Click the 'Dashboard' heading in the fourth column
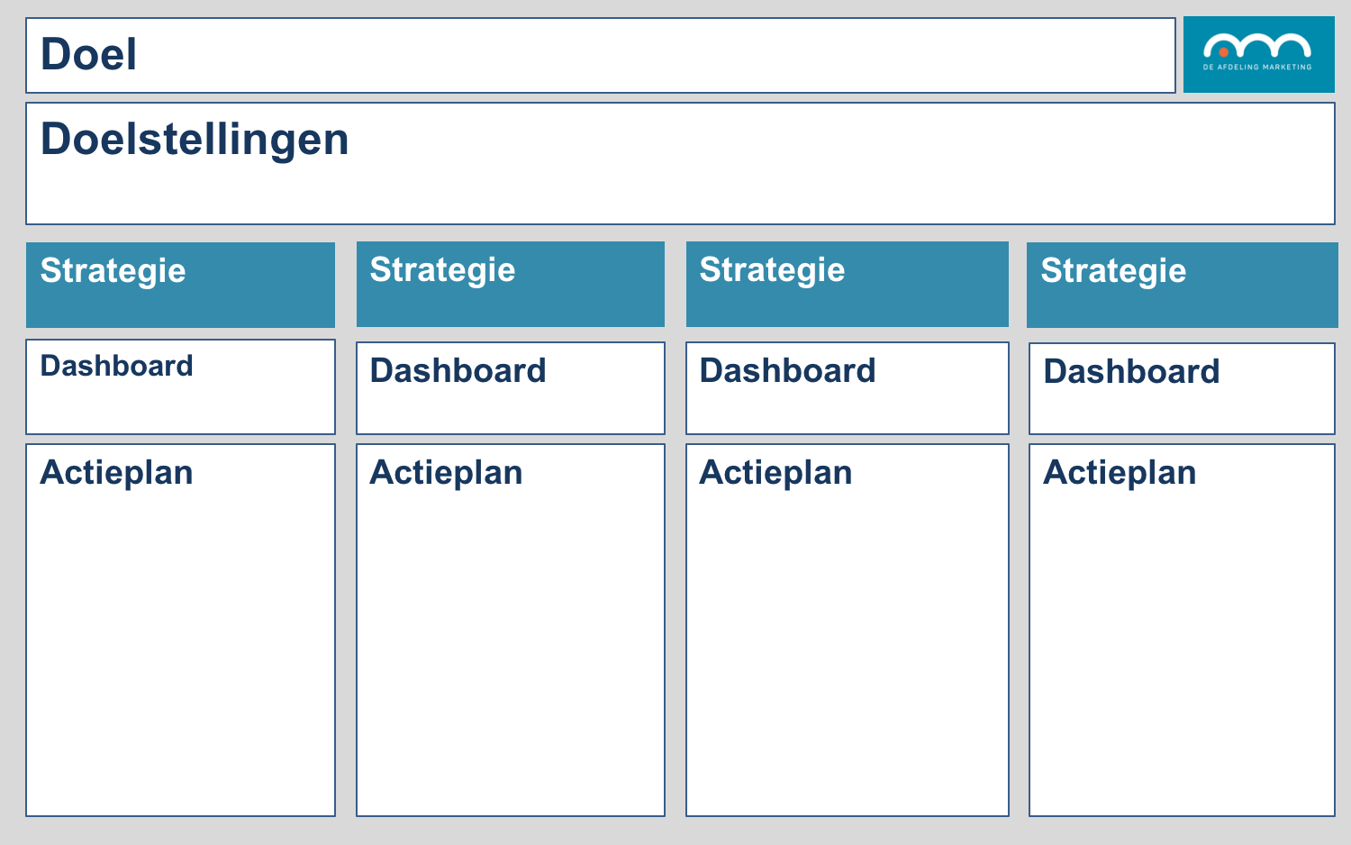 1131,371
